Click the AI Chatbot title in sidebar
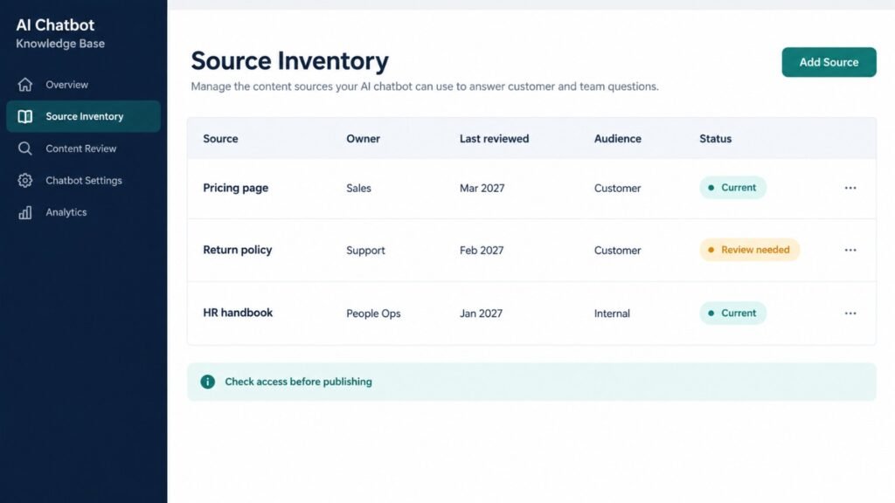 pyautogui.click(x=55, y=25)
